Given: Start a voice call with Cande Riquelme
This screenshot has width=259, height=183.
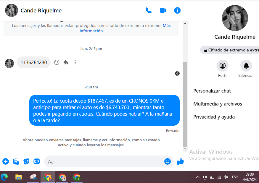Looking at the screenshot, I should [x=149, y=10].
